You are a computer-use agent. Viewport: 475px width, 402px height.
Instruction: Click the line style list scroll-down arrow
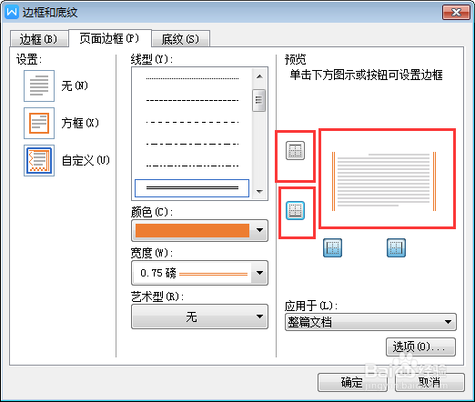tap(259, 191)
